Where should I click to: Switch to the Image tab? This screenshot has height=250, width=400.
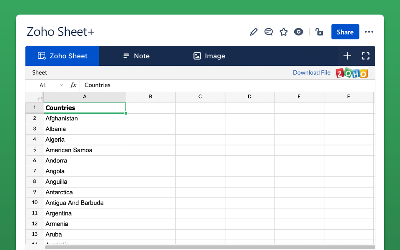[209, 56]
